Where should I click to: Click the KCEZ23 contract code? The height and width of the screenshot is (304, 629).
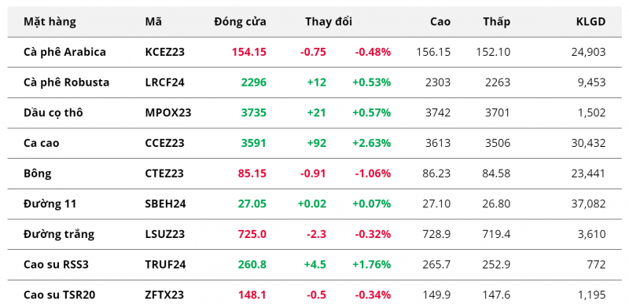click(x=165, y=52)
